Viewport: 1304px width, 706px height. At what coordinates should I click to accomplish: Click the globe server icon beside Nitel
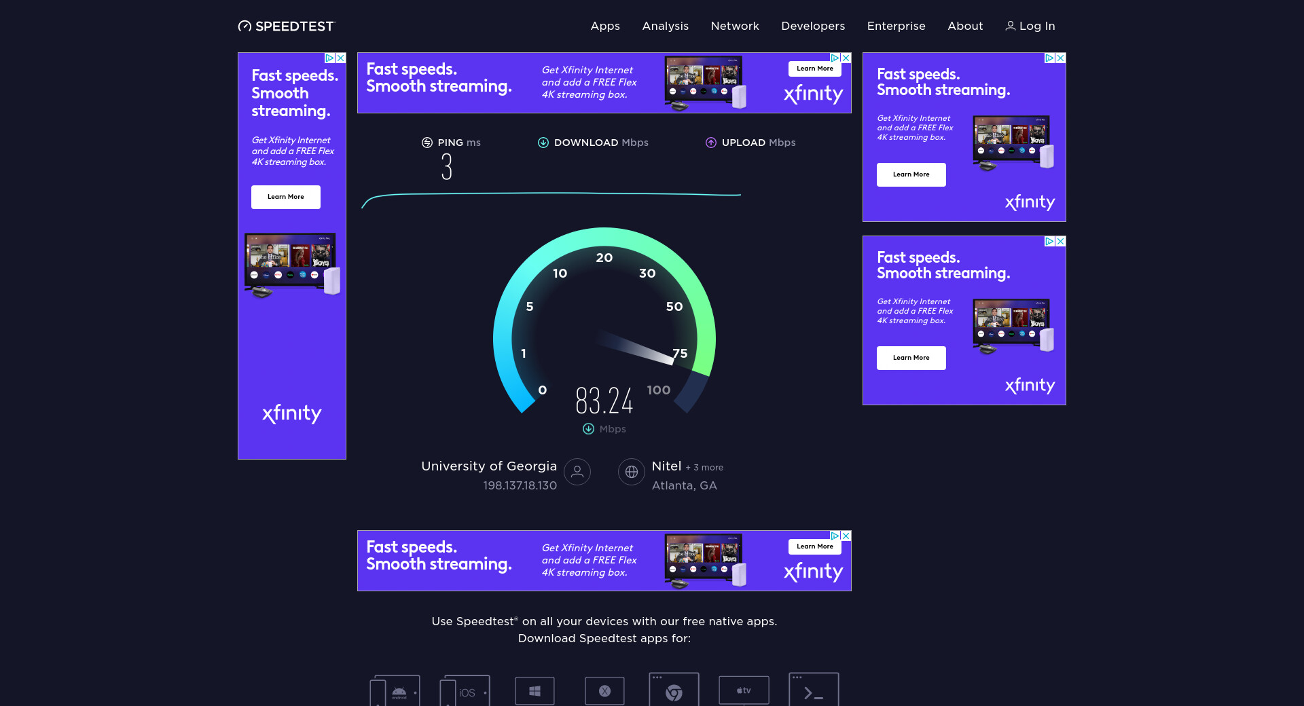(x=632, y=472)
